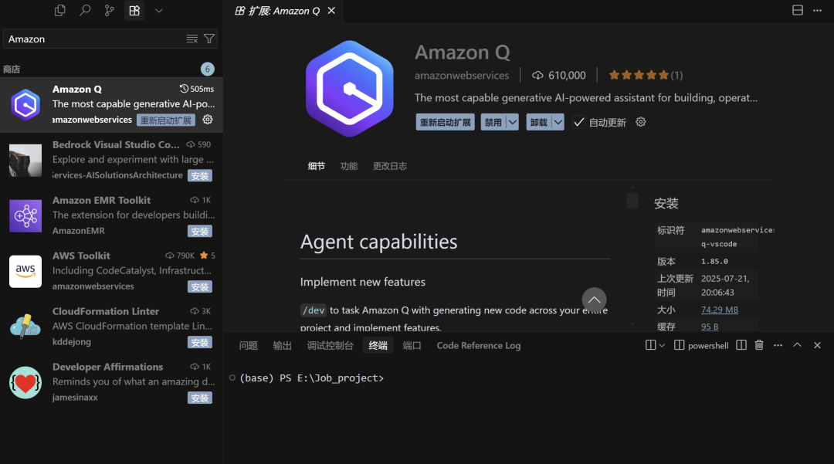834x464 pixels.
Task: Select Developer Affirmations heart icon
Action: (25, 383)
